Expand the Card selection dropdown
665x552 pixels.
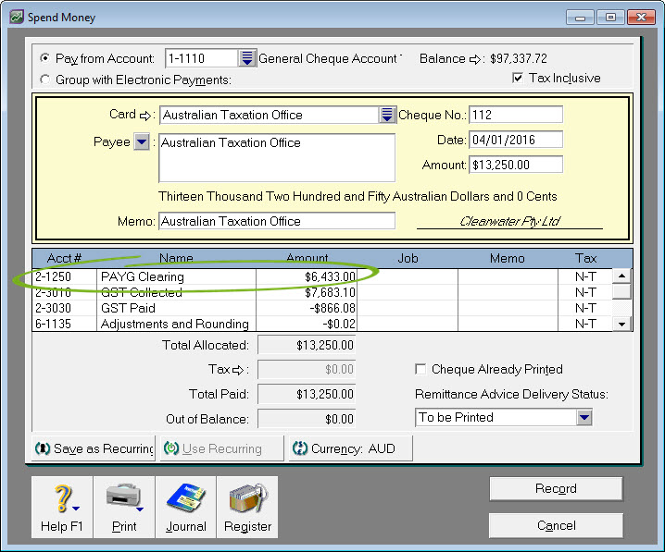(x=387, y=115)
